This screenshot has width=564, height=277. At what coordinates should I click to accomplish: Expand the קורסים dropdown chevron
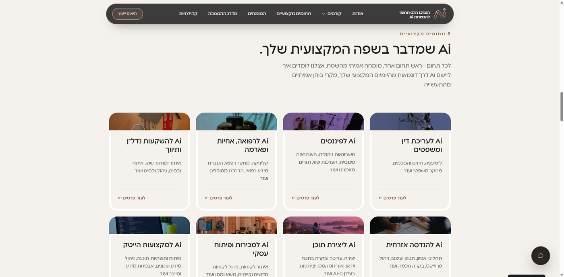click(323, 14)
